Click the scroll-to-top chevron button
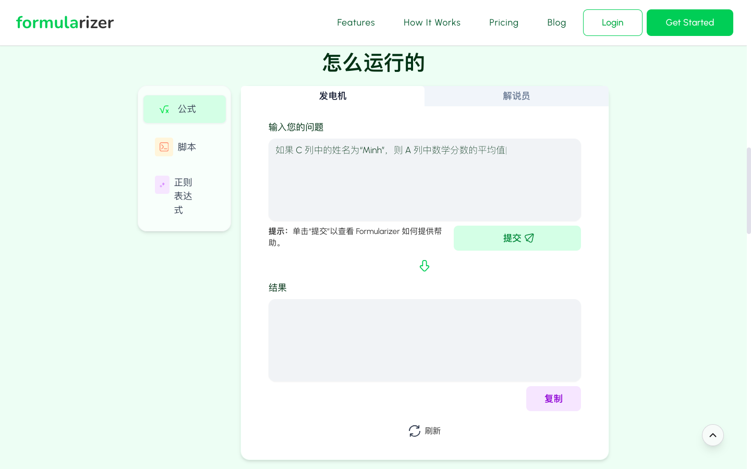Viewport: 751px width, 469px height. [713, 435]
